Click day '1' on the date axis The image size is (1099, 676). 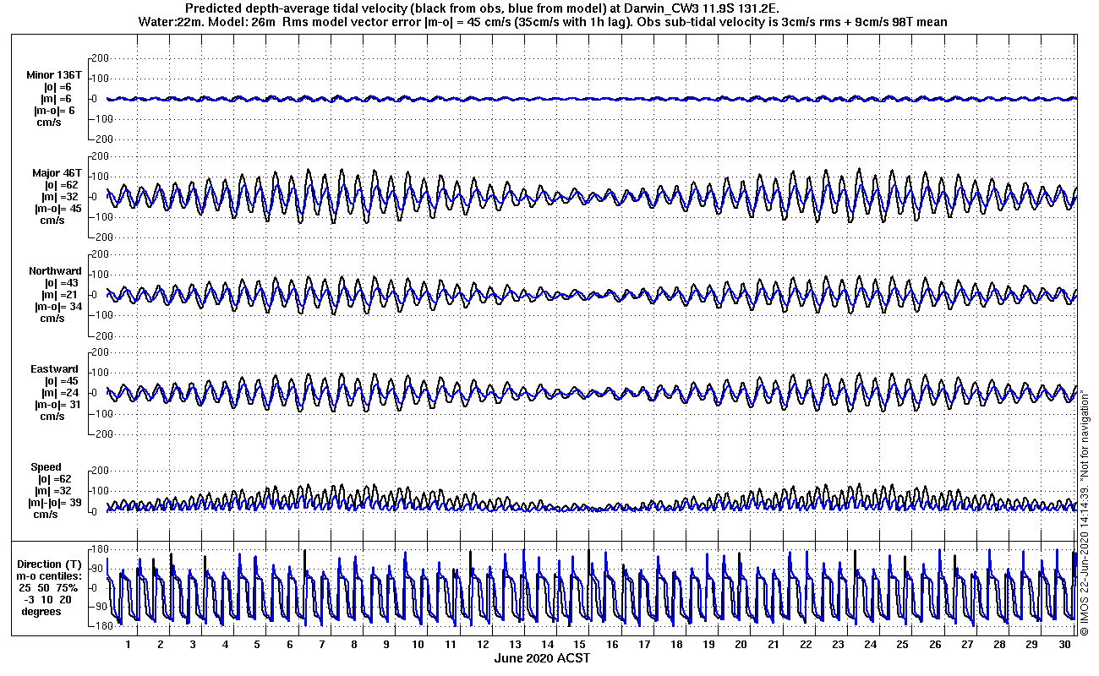[128, 645]
